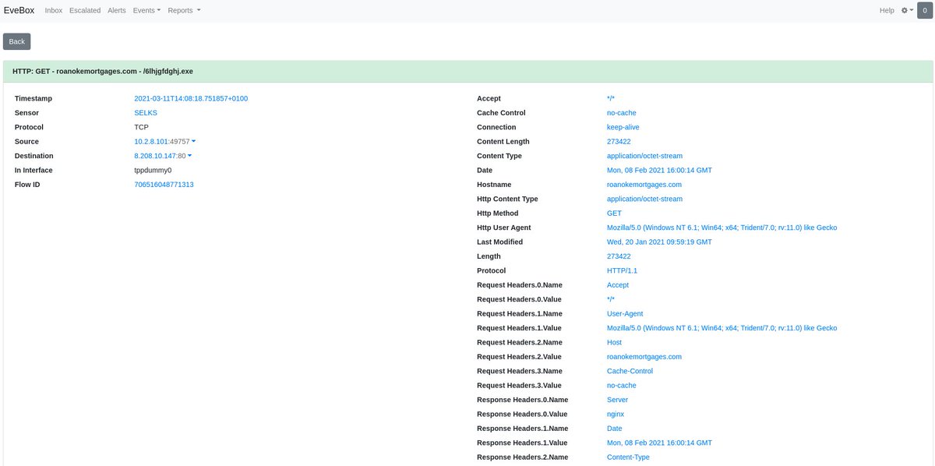The height and width of the screenshot is (466, 935).
Task: Click Request Headers.1.Name value User-Agent
Action: [625, 313]
